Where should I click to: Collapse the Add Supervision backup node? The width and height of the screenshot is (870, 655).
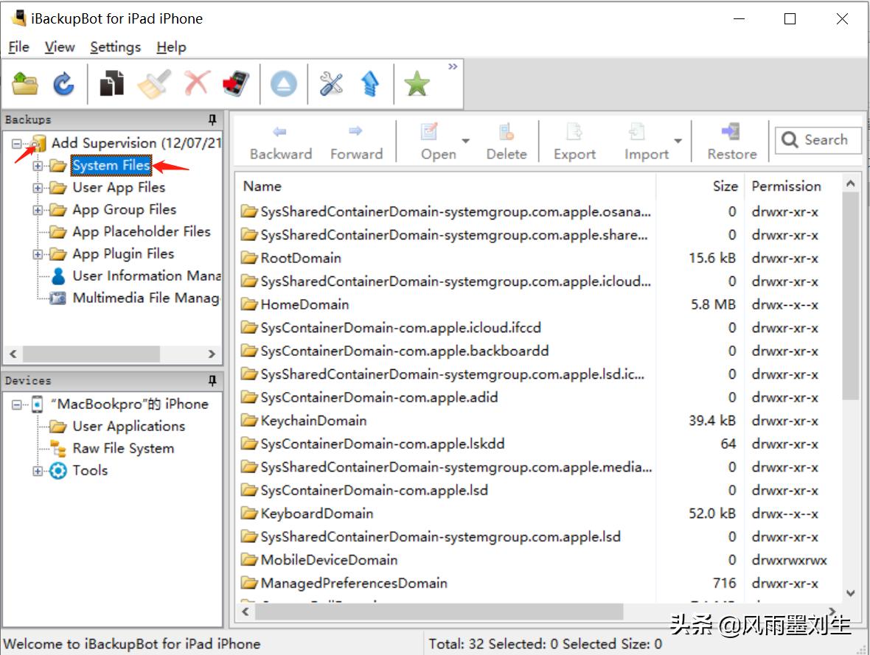(x=18, y=144)
